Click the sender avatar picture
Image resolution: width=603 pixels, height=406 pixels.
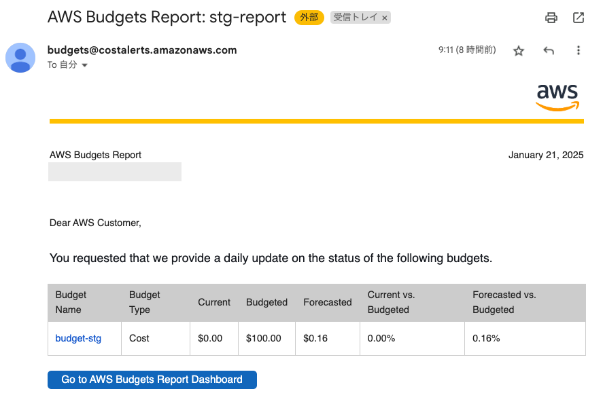(20, 58)
